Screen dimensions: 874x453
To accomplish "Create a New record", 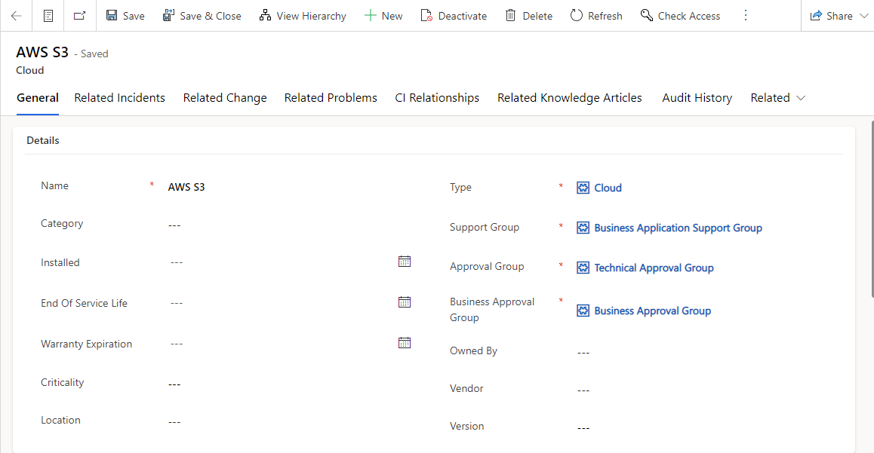I will coord(383,16).
